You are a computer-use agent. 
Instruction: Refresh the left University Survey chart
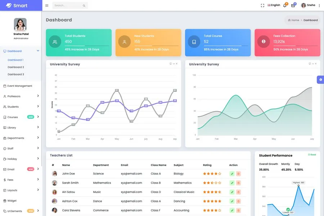171,64
